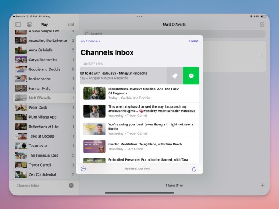
Task: Select Anna Gabrielle channel
Action: pyautogui.click(x=44, y=50)
